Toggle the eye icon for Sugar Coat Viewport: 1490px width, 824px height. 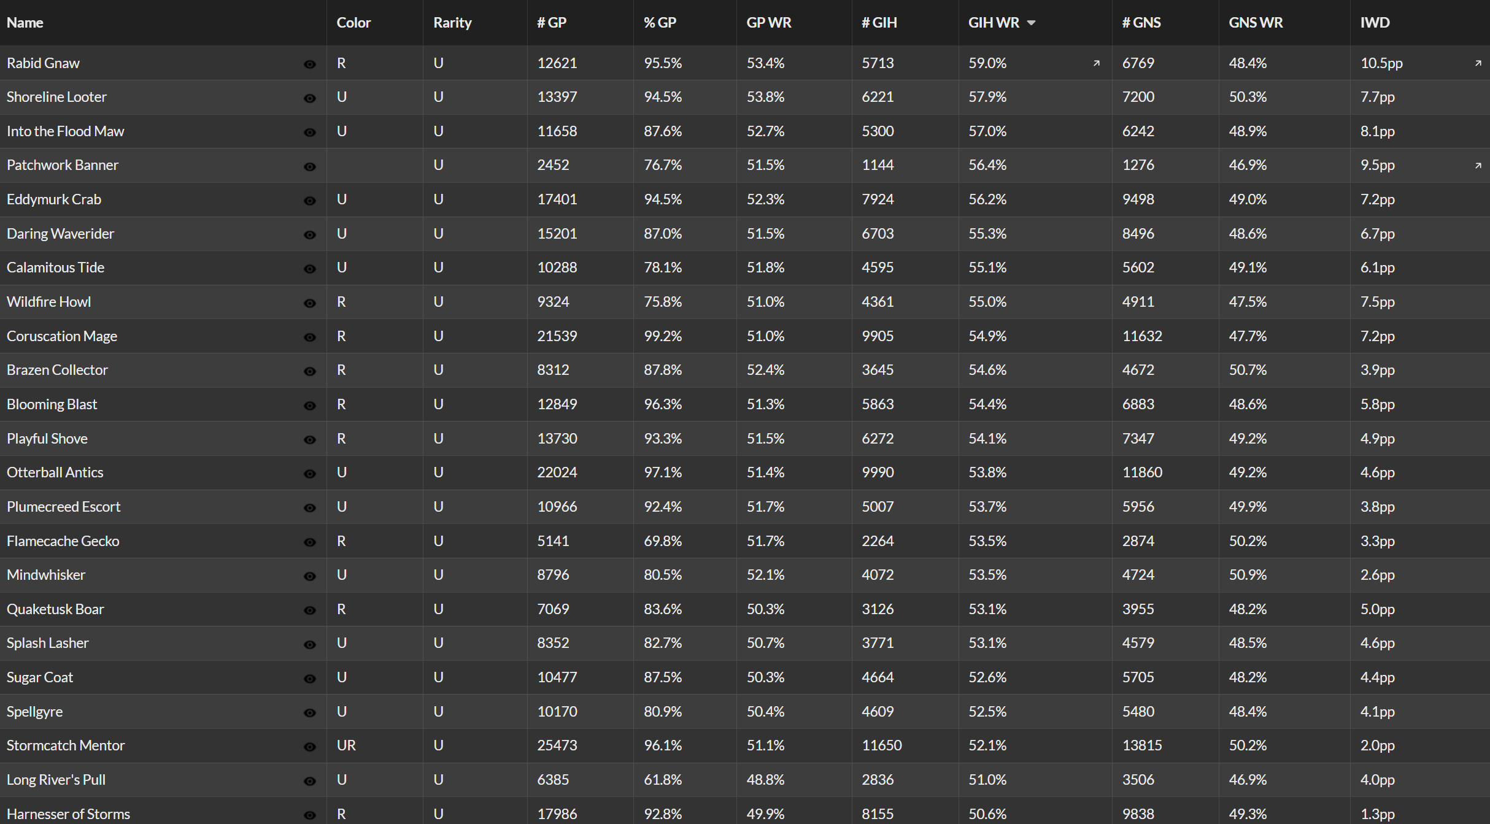(x=310, y=679)
